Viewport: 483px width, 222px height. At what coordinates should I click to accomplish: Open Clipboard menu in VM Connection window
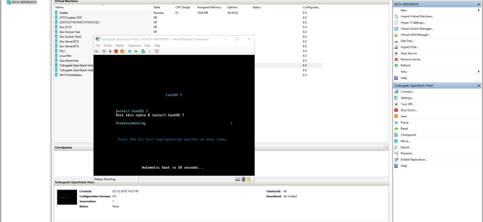[134, 45]
